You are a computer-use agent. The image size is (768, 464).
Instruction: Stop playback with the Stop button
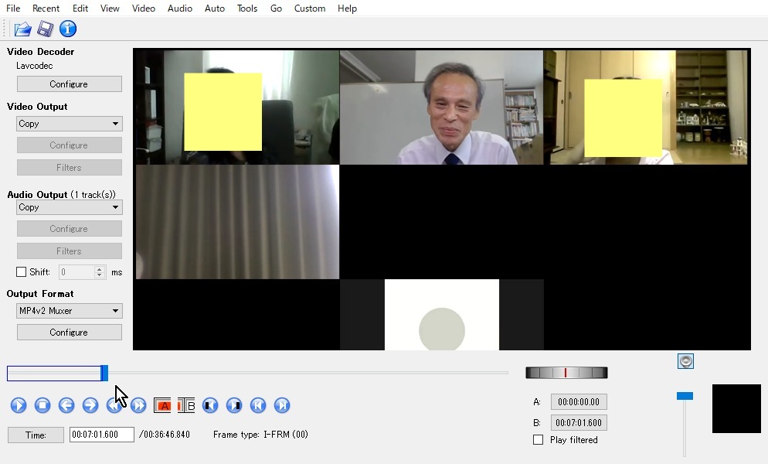point(42,405)
